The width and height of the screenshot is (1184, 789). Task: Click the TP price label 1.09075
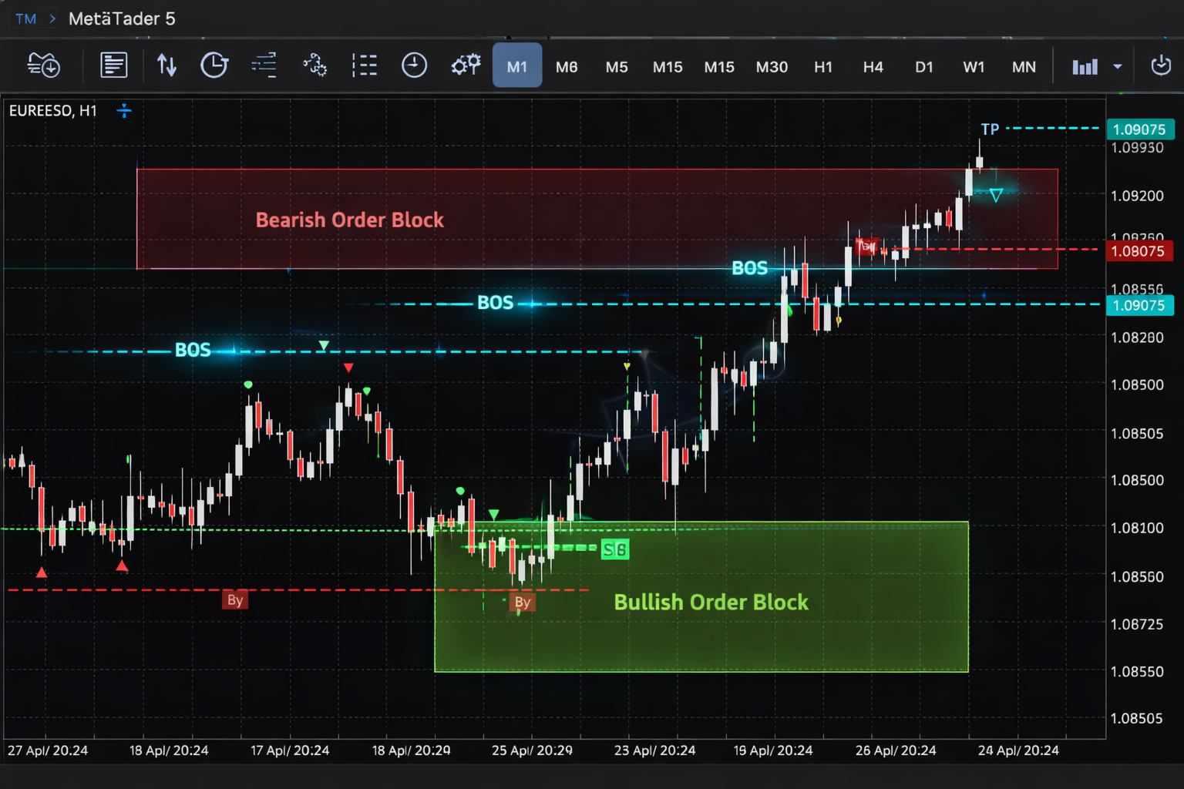coord(1139,129)
